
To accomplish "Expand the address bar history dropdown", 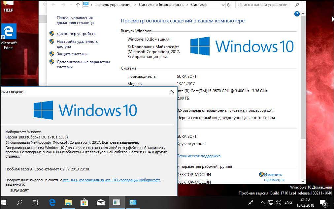I will (223, 5).
